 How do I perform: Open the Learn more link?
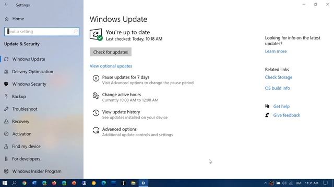(276, 51)
